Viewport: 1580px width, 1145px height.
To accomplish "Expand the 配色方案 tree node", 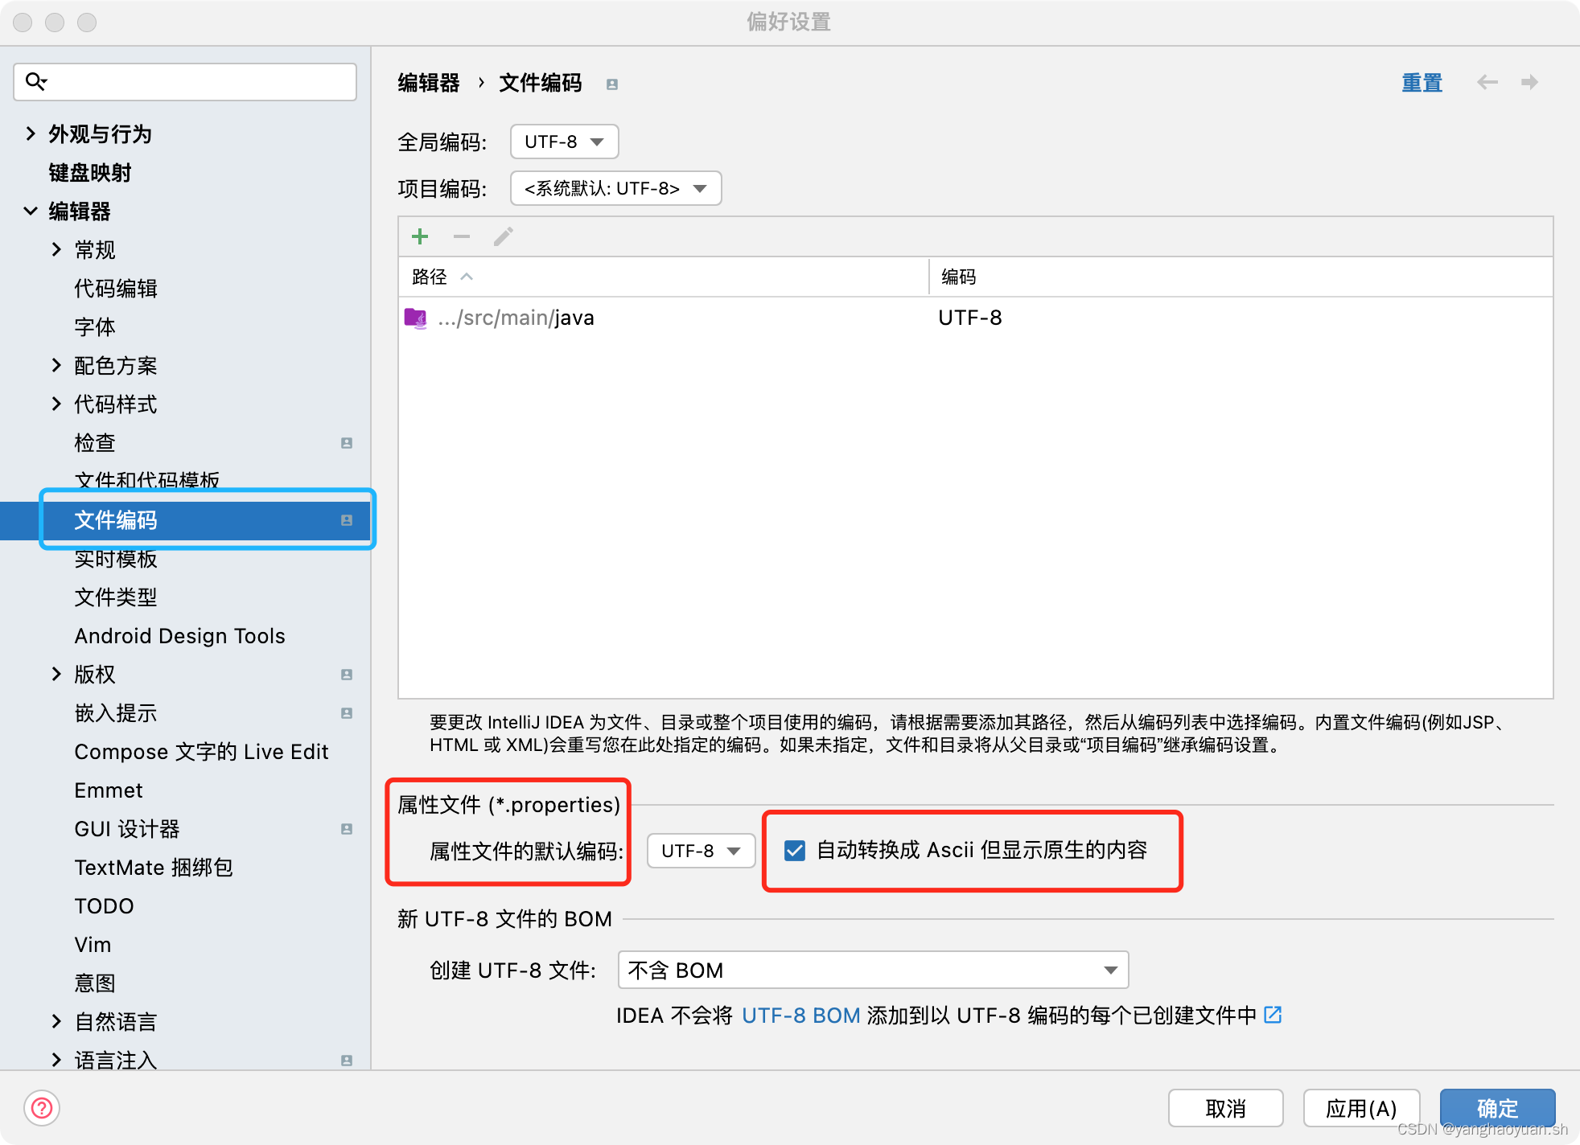I will click(56, 365).
